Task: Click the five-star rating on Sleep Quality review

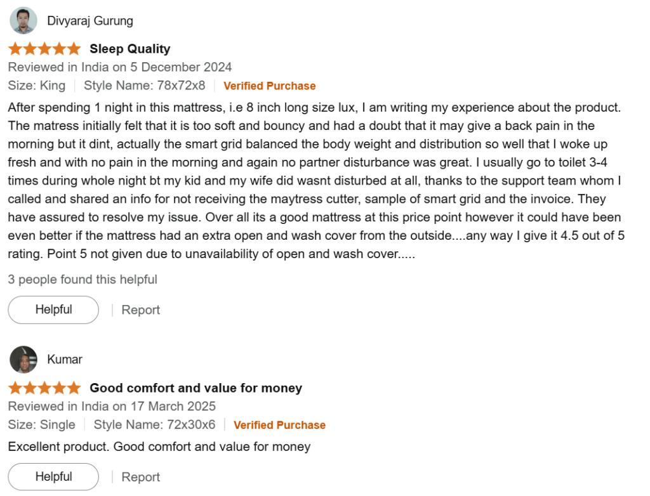Action: (44, 49)
